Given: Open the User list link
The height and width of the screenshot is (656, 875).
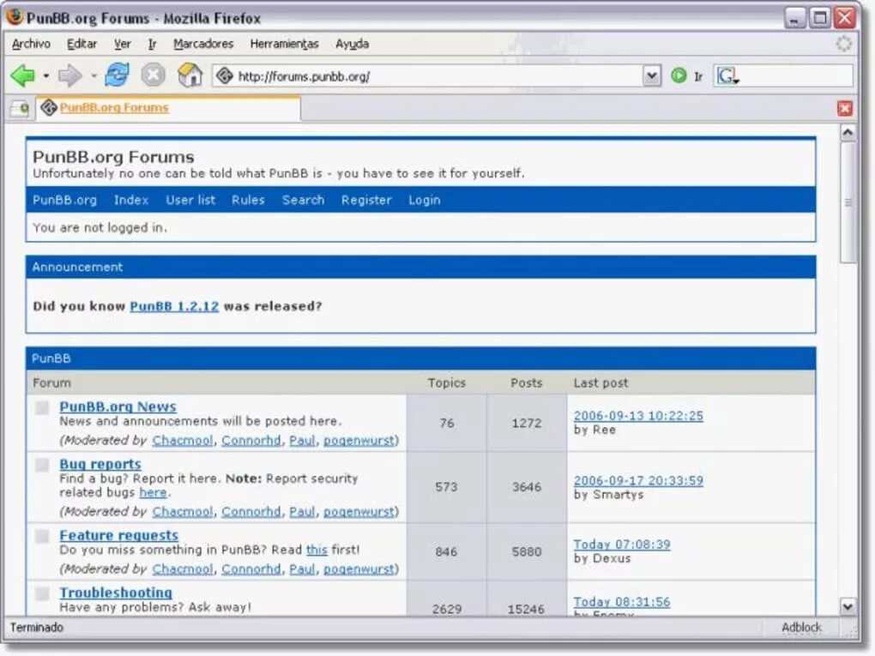Looking at the screenshot, I should [190, 200].
